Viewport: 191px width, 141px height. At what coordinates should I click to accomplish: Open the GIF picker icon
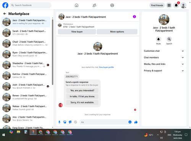(x=76, y=122)
